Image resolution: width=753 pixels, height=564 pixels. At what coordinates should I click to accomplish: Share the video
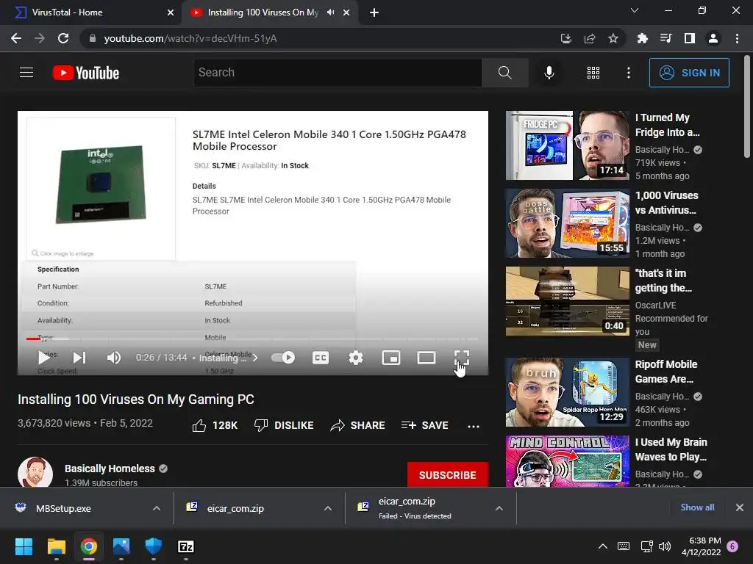[358, 425]
